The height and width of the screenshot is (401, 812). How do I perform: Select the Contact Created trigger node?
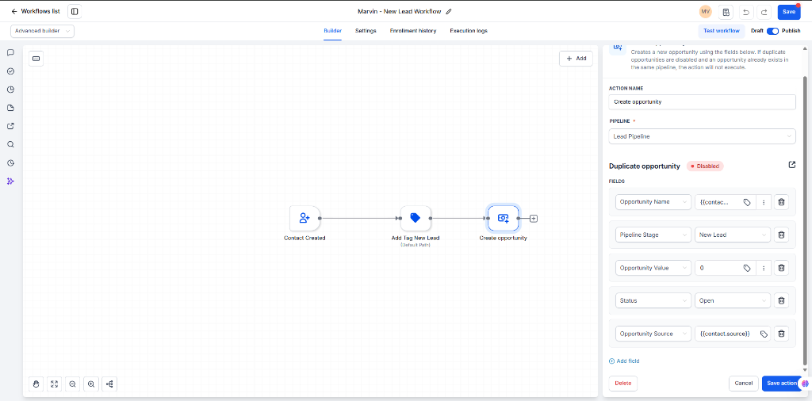(304, 219)
